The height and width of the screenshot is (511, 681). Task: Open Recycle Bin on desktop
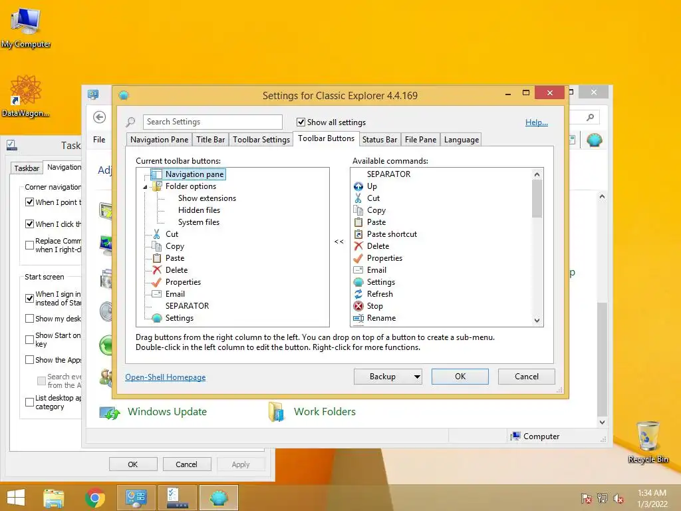pyautogui.click(x=648, y=442)
